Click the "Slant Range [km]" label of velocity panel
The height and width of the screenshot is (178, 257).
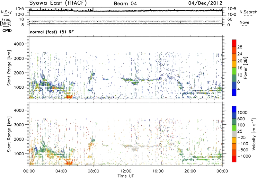click(9, 134)
